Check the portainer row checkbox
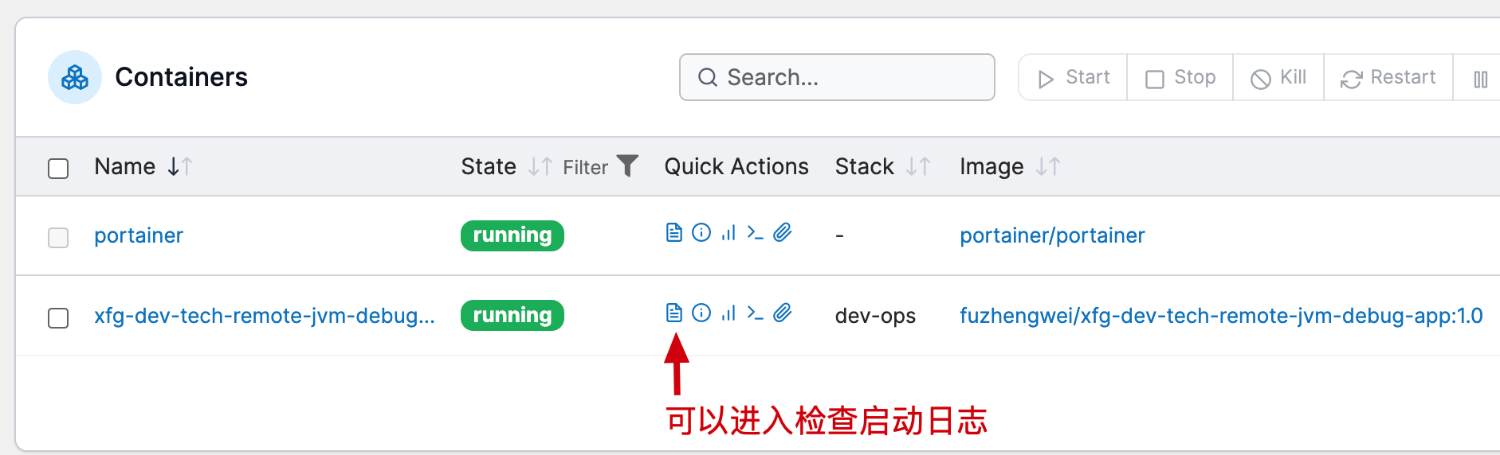This screenshot has width=1500, height=455. click(58, 238)
